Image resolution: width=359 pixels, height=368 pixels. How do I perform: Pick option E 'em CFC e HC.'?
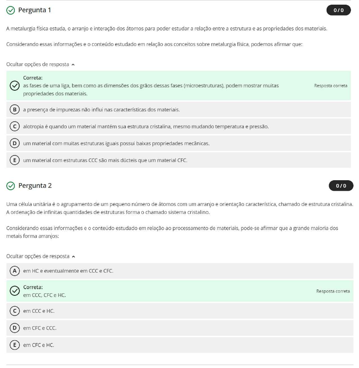click(x=14, y=345)
